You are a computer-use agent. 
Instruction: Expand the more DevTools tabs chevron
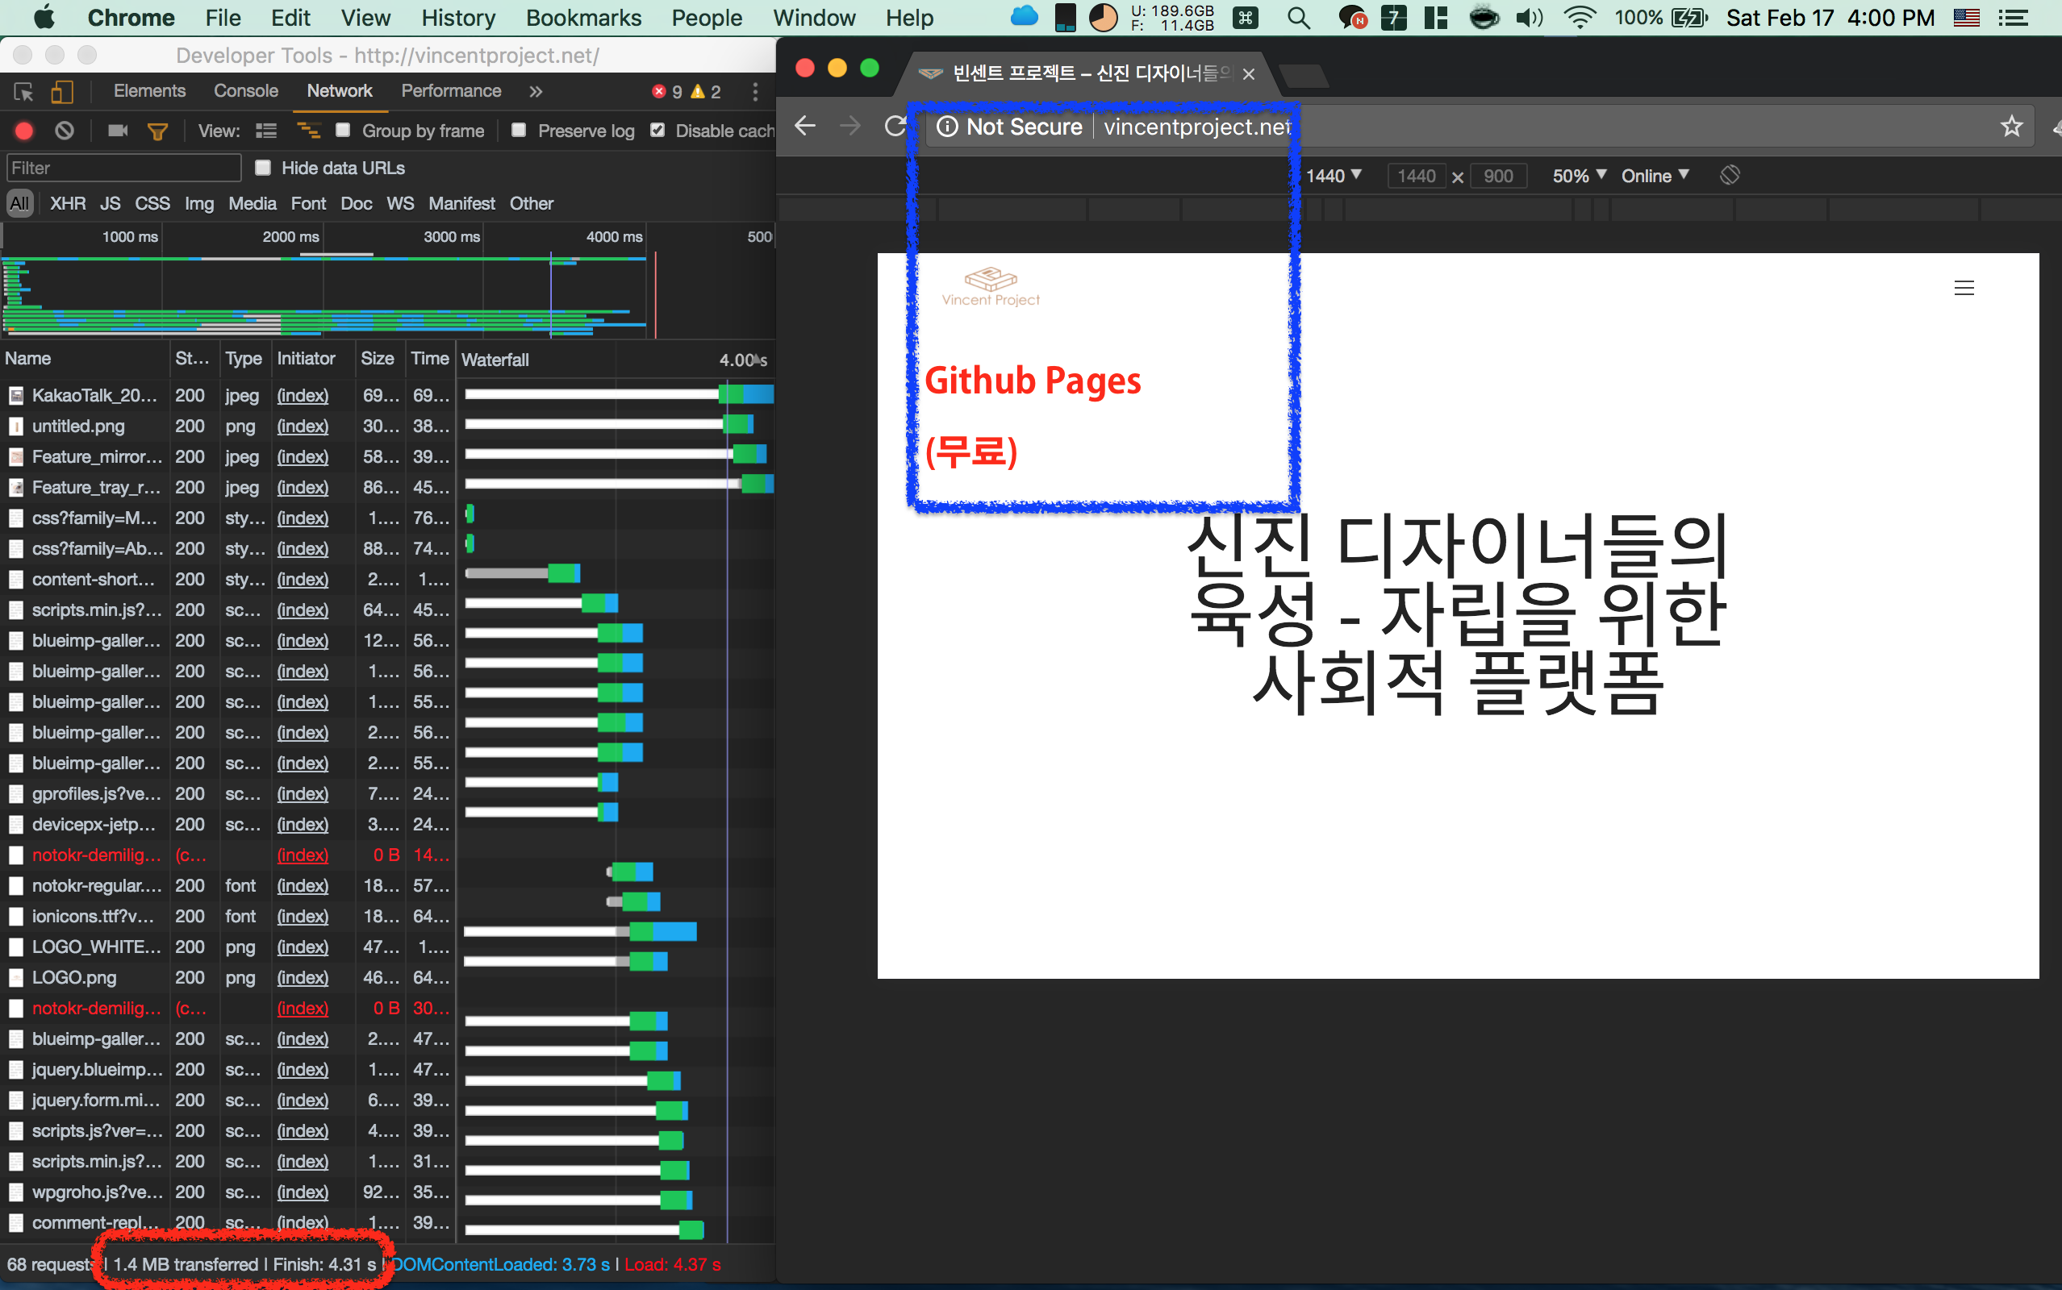(x=535, y=91)
